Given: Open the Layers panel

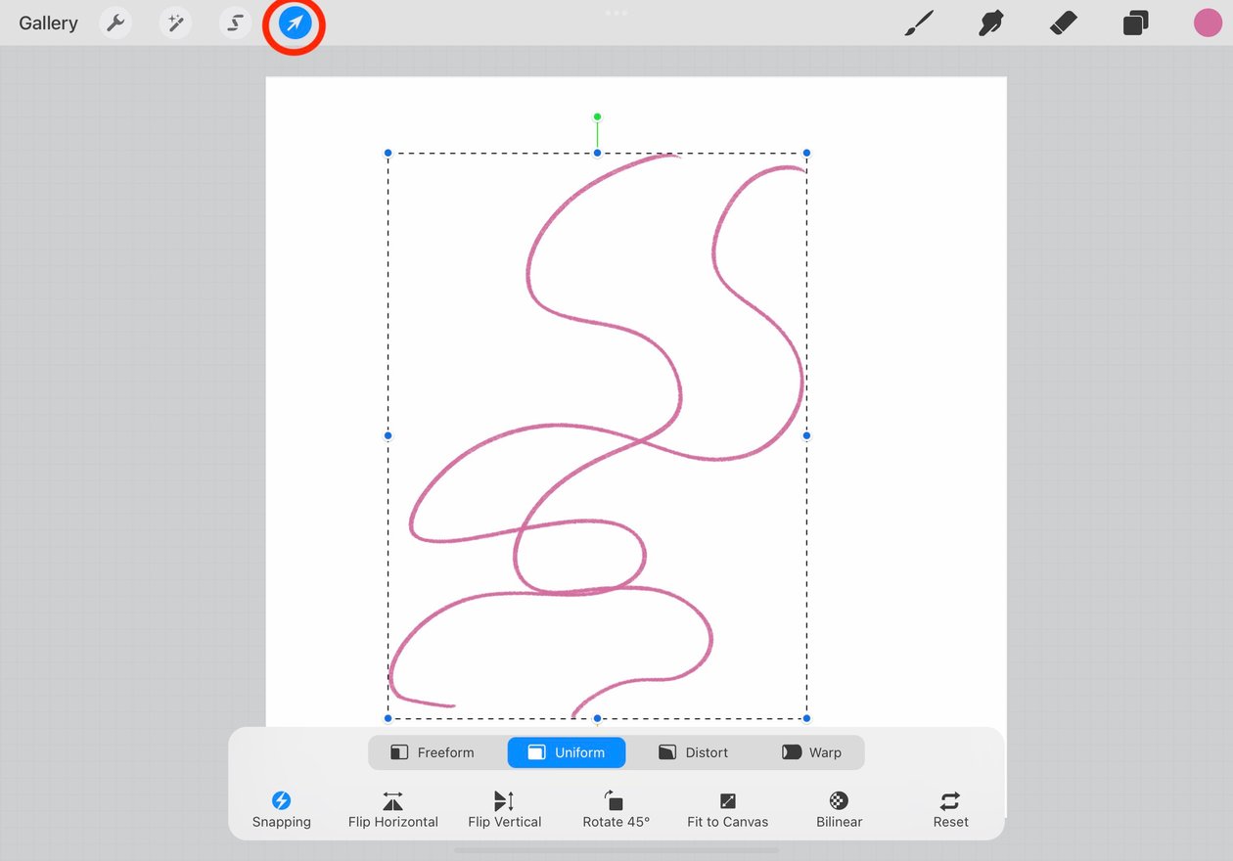Looking at the screenshot, I should pyautogui.click(x=1135, y=23).
